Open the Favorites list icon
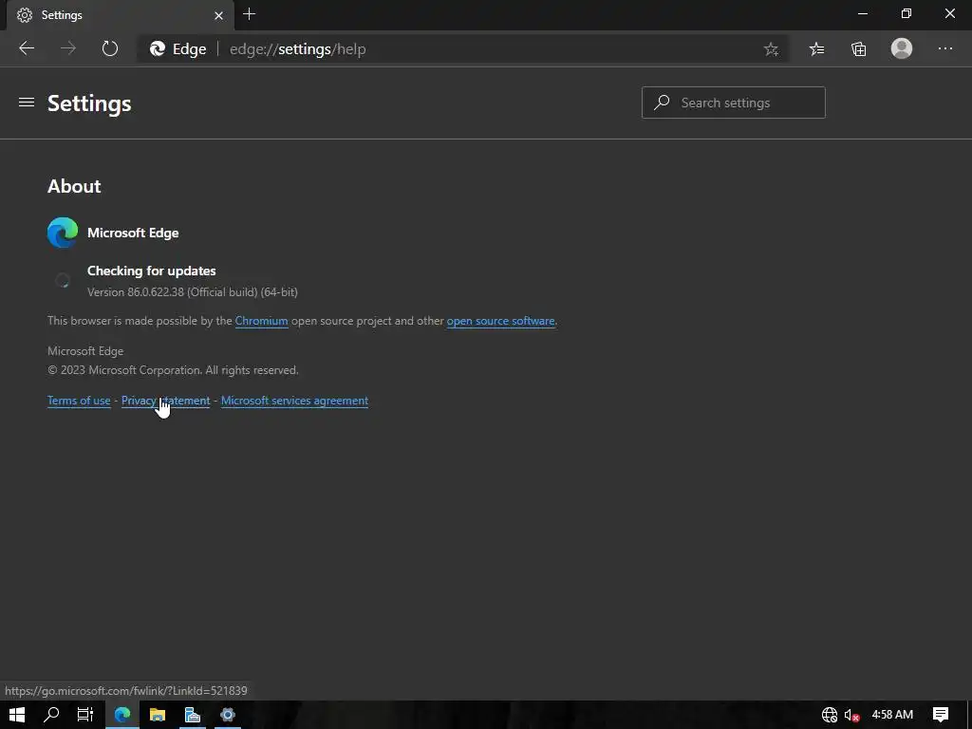The width and height of the screenshot is (972, 729). coord(816,49)
